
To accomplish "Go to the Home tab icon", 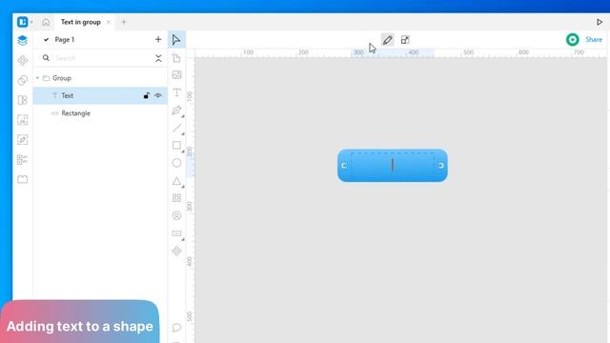I will (x=46, y=22).
